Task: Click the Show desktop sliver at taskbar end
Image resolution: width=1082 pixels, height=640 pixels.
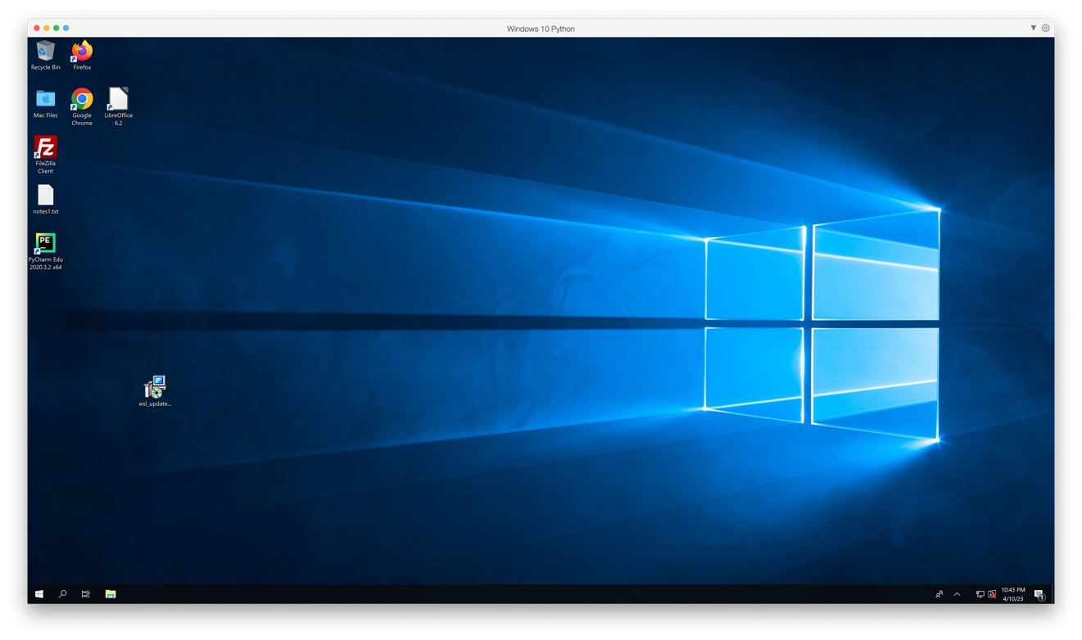Action: [x=1053, y=594]
